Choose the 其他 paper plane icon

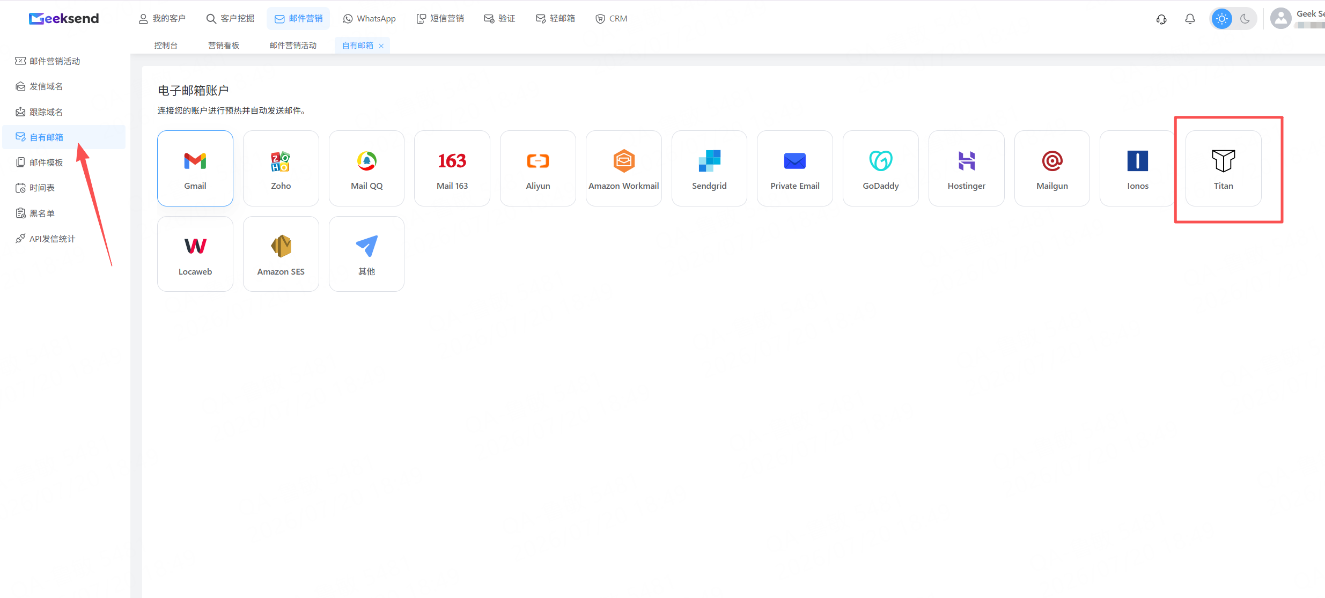(367, 246)
